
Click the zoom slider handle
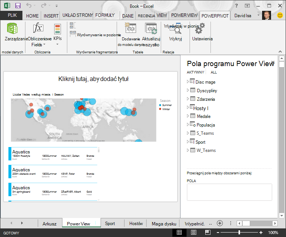(x=239, y=233)
